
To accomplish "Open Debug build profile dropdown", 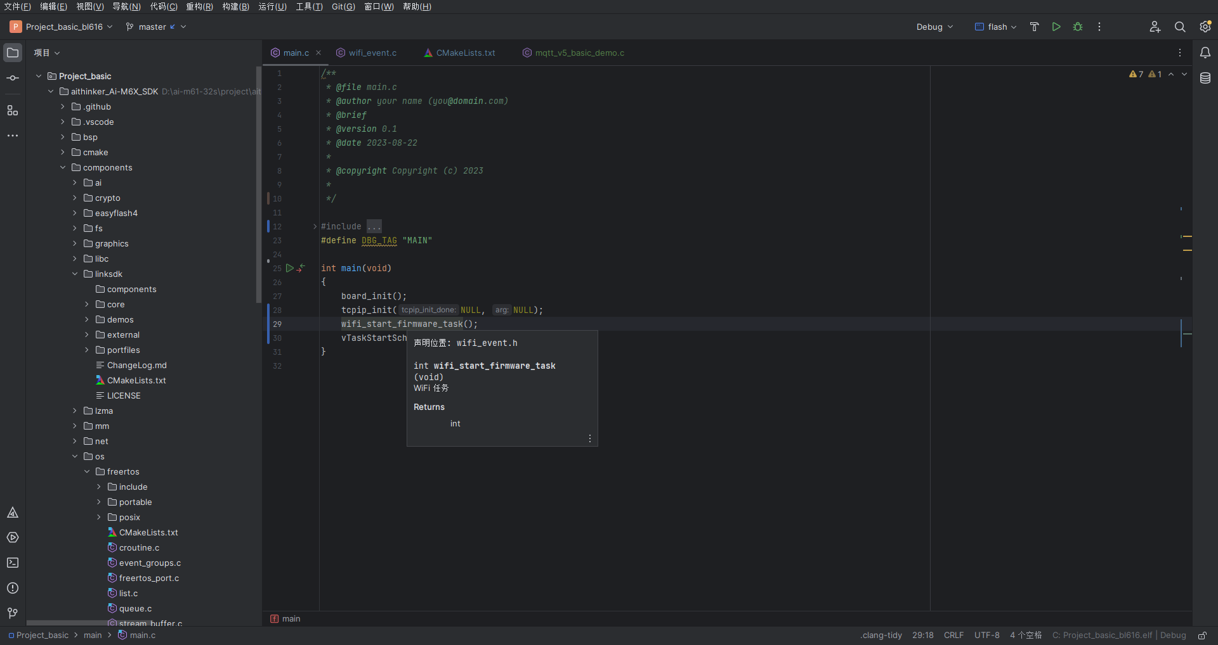I will tap(934, 27).
